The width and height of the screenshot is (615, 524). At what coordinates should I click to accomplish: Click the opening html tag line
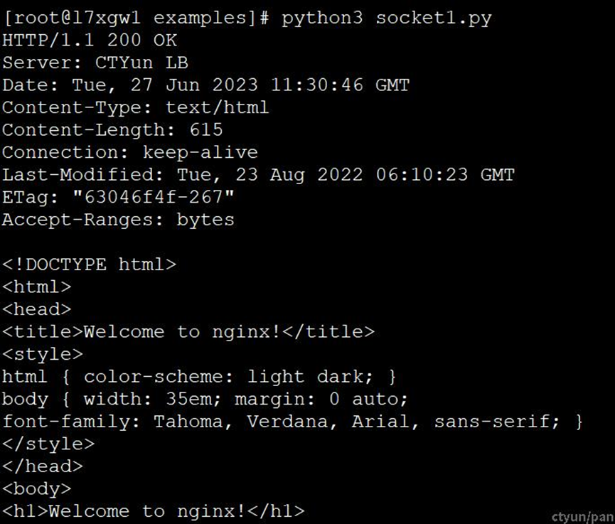click(37, 287)
